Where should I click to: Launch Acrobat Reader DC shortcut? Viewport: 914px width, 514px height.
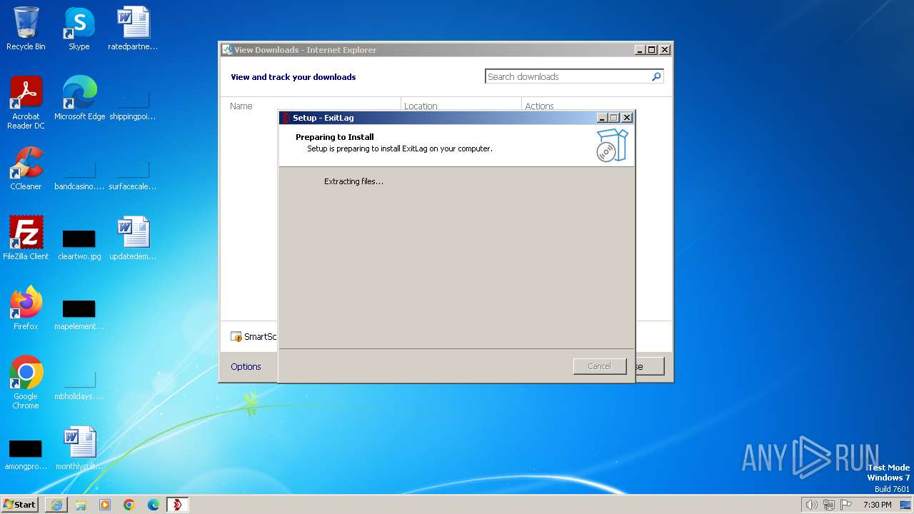(x=26, y=102)
